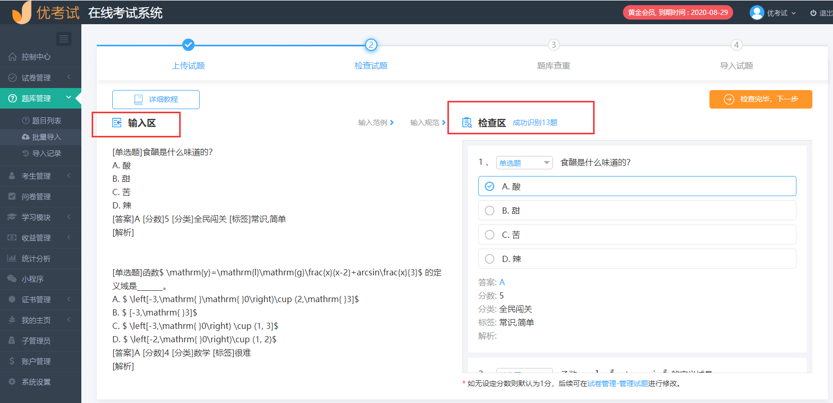This screenshot has width=833, height=403.
Task: Click the 统计分析 bar chart icon
Action: coord(12,258)
